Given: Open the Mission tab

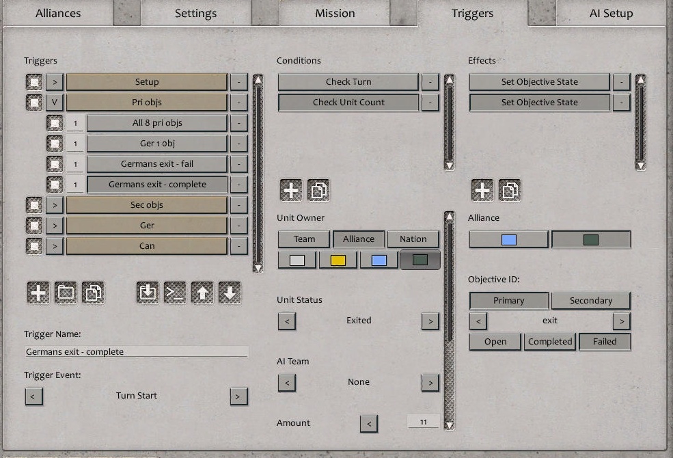Looking at the screenshot, I should click(334, 12).
